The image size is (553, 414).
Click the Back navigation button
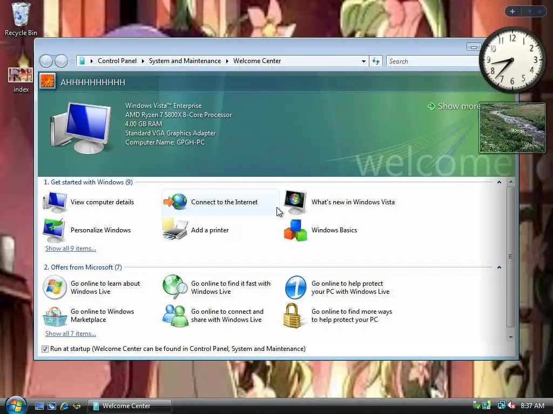(x=46, y=61)
